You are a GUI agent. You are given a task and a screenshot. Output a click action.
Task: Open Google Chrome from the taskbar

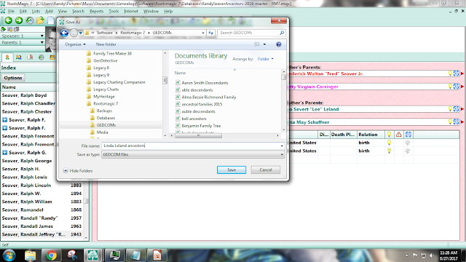click(x=51, y=255)
